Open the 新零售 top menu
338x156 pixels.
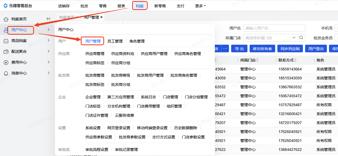pos(160,6)
